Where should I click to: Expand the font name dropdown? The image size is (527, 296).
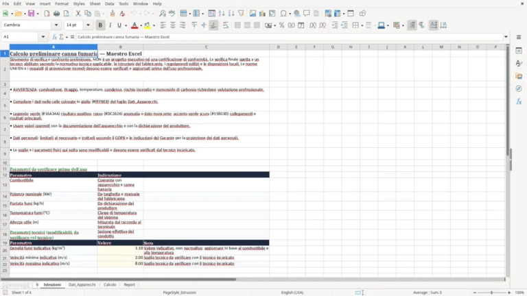tap(56, 25)
